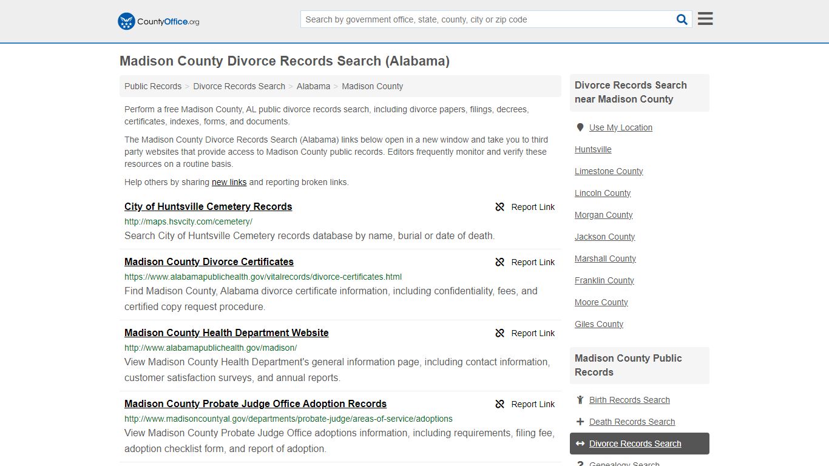Viewport: 829px width, 466px height.
Task: Select Use My Location
Action: pos(620,127)
